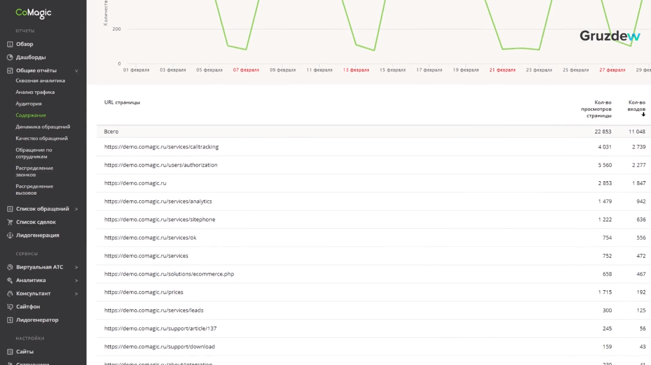Click the URL страницы column header
The width and height of the screenshot is (651, 365).
click(122, 102)
